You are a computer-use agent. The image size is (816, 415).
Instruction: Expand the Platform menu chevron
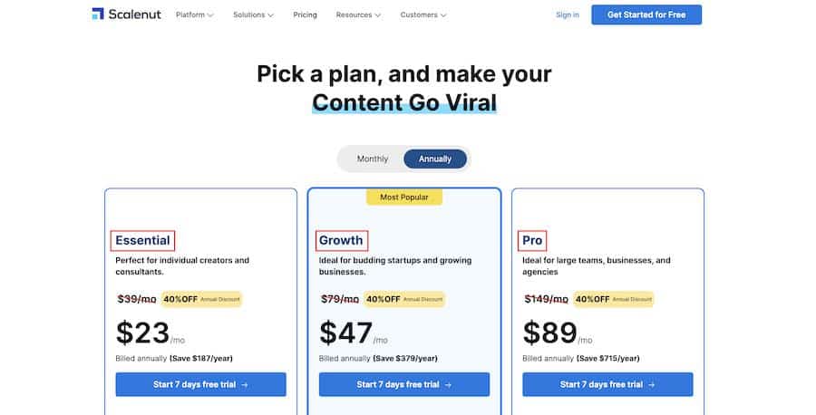point(210,15)
